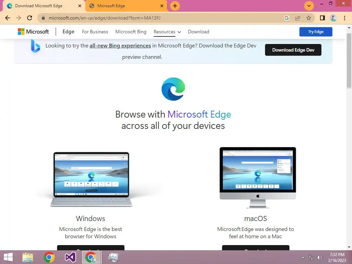The image size is (352, 264).
Task: Open File Explorer from the taskbar
Action: tap(28, 257)
